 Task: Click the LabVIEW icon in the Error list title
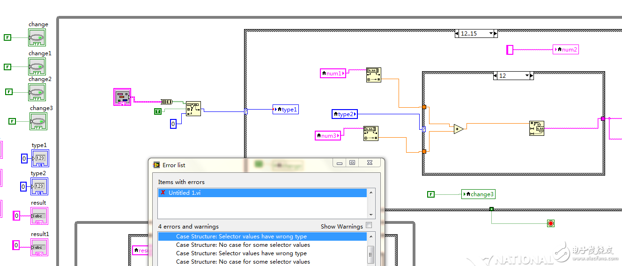click(x=156, y=165)
